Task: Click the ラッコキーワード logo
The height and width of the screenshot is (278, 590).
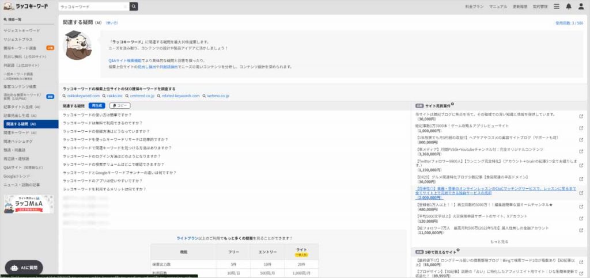Action: click(26, 6)
